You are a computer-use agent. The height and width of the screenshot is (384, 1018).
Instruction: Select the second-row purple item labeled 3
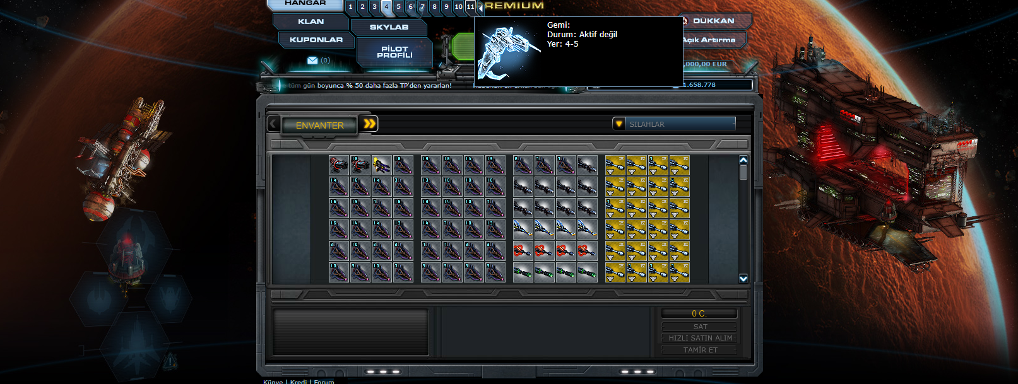click(x=403, y=187)
